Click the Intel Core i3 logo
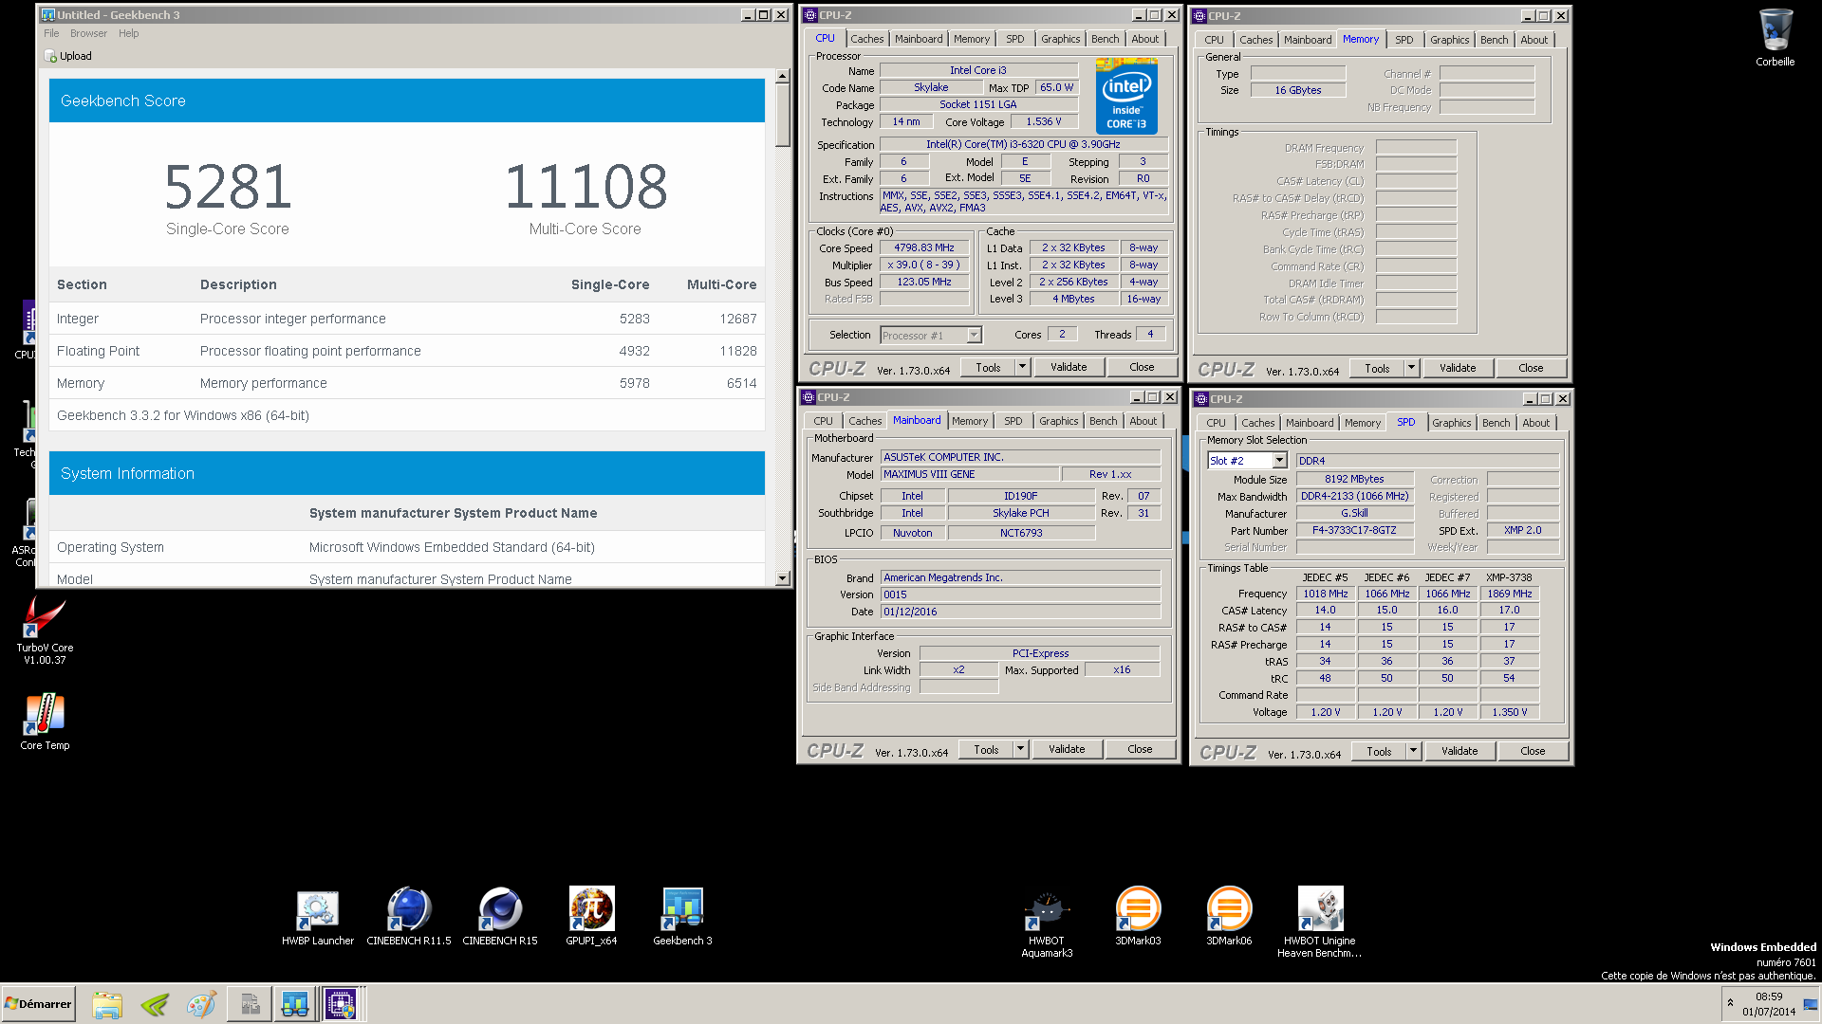1822x1024 pixels. pyautogui.click(x=1126, y=96)
